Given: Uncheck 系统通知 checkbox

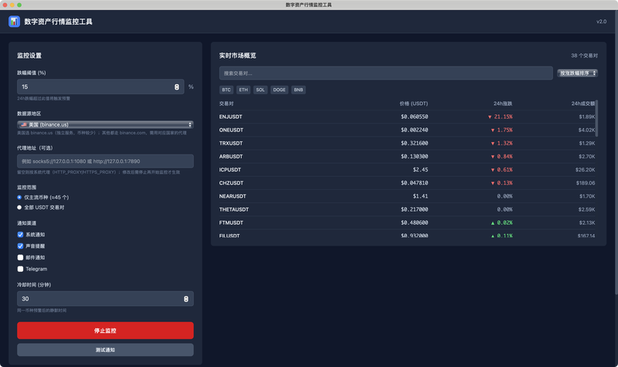Looking at the screenshot, I should tap(20, 235).
